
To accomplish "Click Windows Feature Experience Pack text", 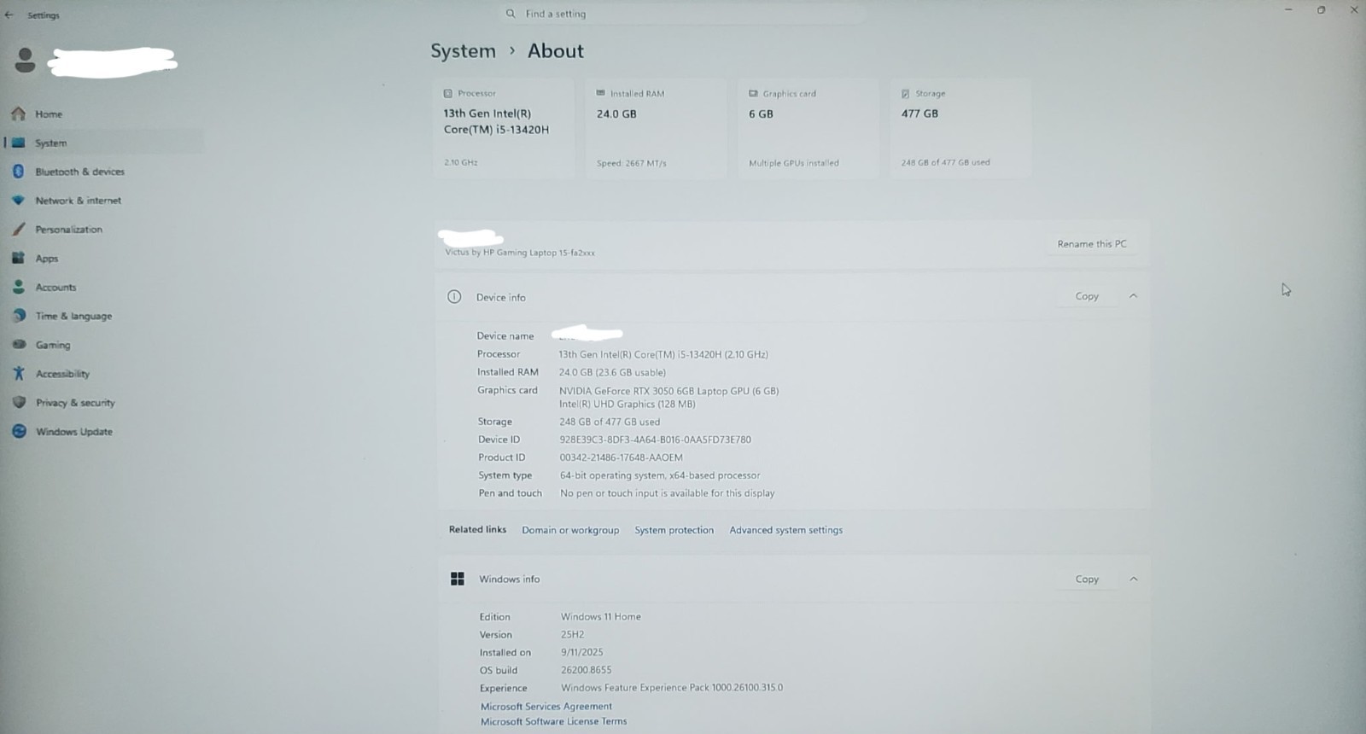I will (x=671, y=688).
